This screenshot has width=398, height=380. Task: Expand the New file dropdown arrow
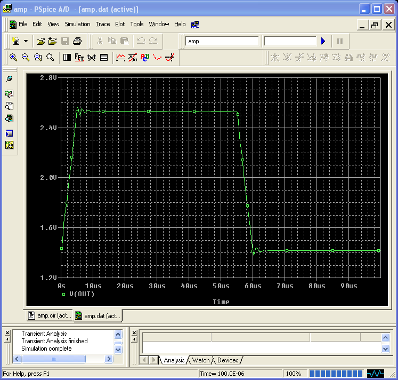coord(26,41)
